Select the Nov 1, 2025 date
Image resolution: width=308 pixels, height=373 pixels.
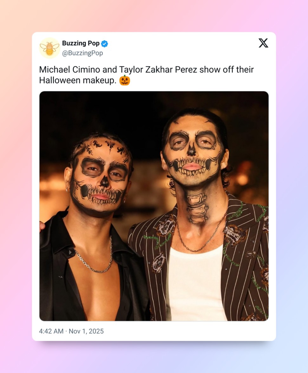pyautogui.click(x=86, y=331)
